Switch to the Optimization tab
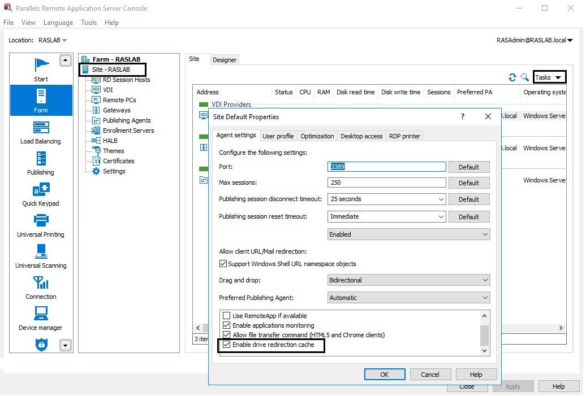Image resolution: width=586 pixels, height=396 pixels. [x=317, y=136]
